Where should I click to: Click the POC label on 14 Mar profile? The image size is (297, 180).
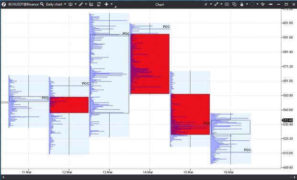[x=166, y=27]
